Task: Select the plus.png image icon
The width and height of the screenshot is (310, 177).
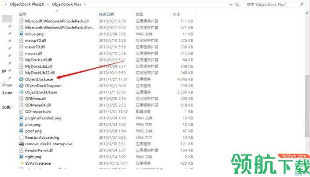Action: [21, 125]
